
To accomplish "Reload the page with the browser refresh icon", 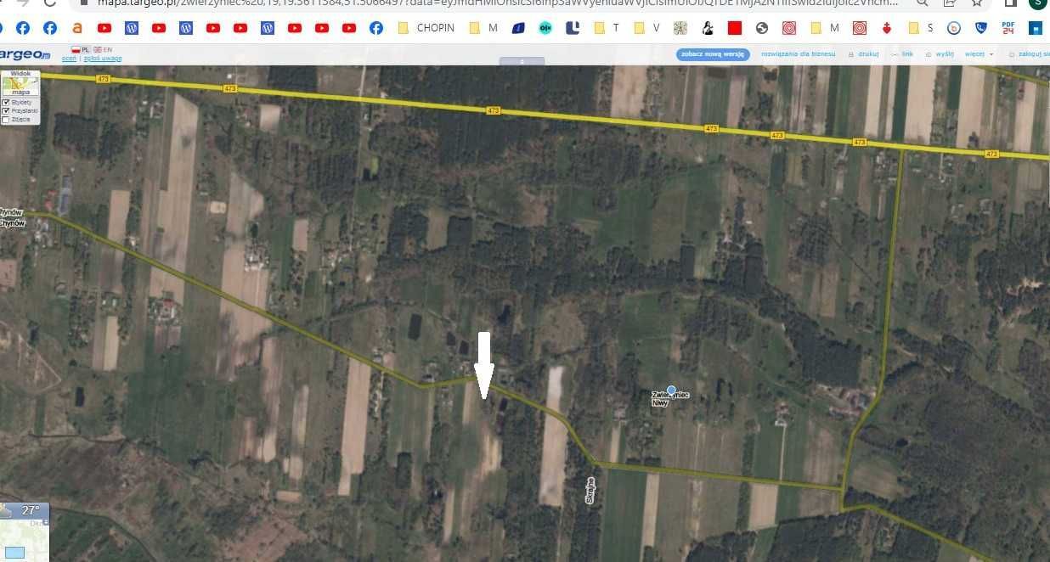I will (x=50, y=3).
